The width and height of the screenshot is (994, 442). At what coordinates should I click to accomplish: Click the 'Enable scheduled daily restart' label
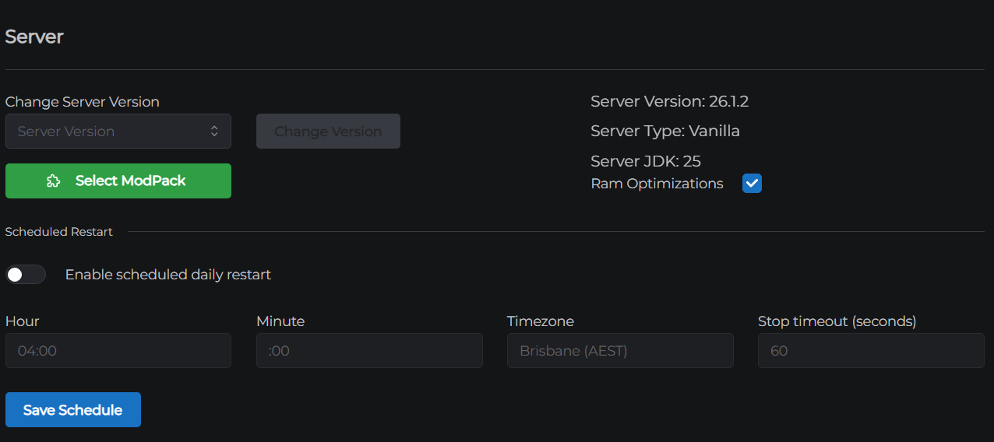coord(168,275)
